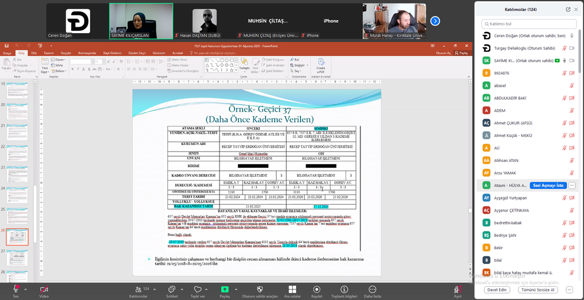
Task: Show next video tiles with the blue arrow
Action: click(435, 21)
